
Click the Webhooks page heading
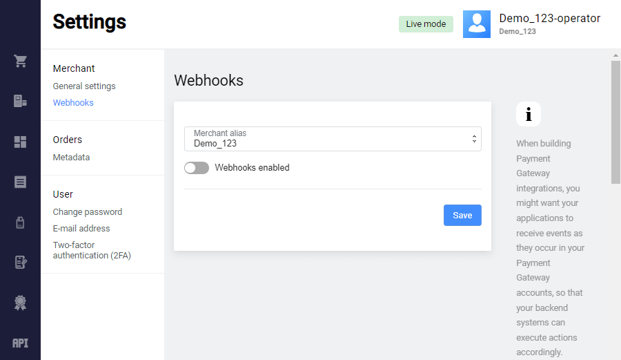(x=208, y=80)
